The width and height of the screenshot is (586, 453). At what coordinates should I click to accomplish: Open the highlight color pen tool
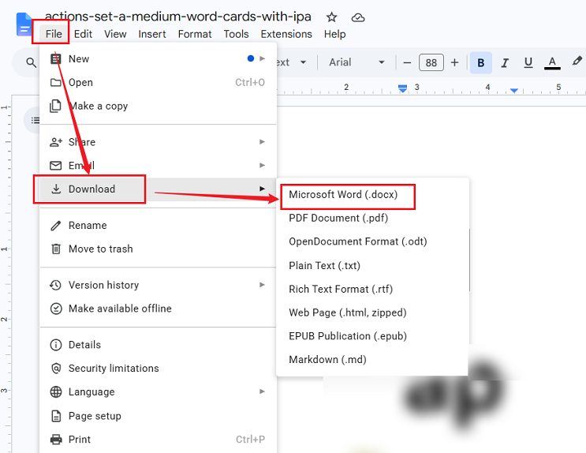tap(577, 61)
